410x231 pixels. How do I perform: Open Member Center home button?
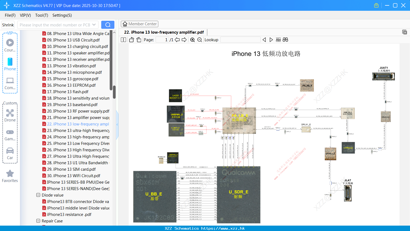(139, 24)
